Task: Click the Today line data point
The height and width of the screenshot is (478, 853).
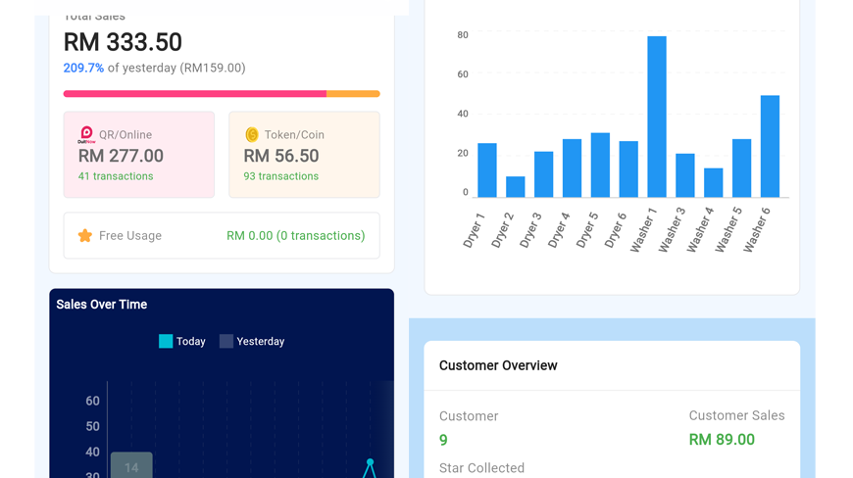Action: coord(370,462)
